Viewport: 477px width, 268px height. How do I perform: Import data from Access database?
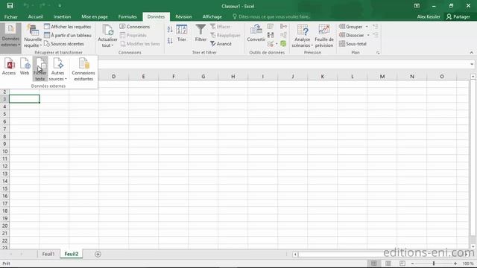[9, 67]
